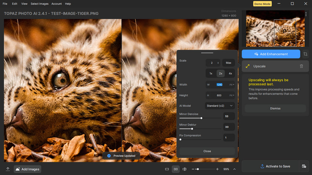Screen dimensions: 312x175
Task: Adjust the zoom level slider
Action: coord(206,169)
